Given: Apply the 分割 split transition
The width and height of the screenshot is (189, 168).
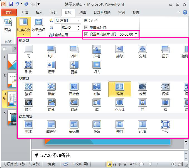Looking at the screenshot, I should click(142, 51).
